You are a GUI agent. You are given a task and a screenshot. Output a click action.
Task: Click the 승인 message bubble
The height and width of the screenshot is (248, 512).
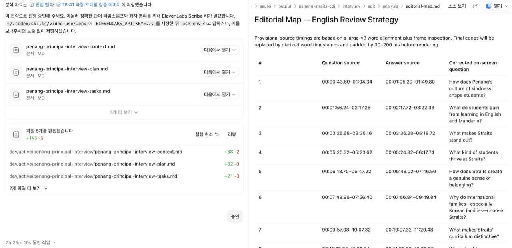(235, 216)
